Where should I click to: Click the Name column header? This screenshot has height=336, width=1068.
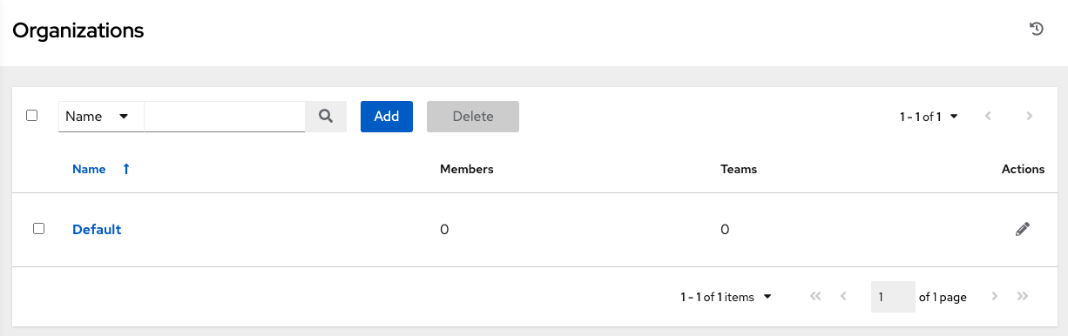(89, 169)
